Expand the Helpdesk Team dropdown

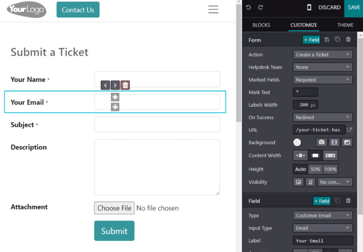tap(323, 67)
